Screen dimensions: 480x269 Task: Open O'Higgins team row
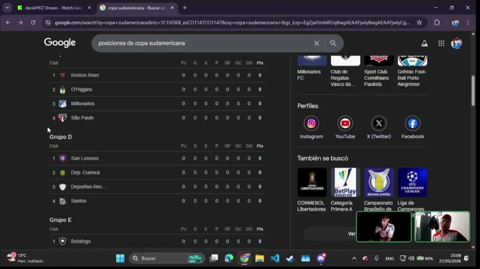(157, 89)
